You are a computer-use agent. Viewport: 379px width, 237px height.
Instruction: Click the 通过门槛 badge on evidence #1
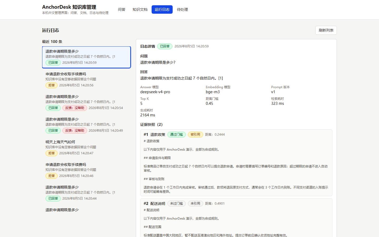[176, 135]
